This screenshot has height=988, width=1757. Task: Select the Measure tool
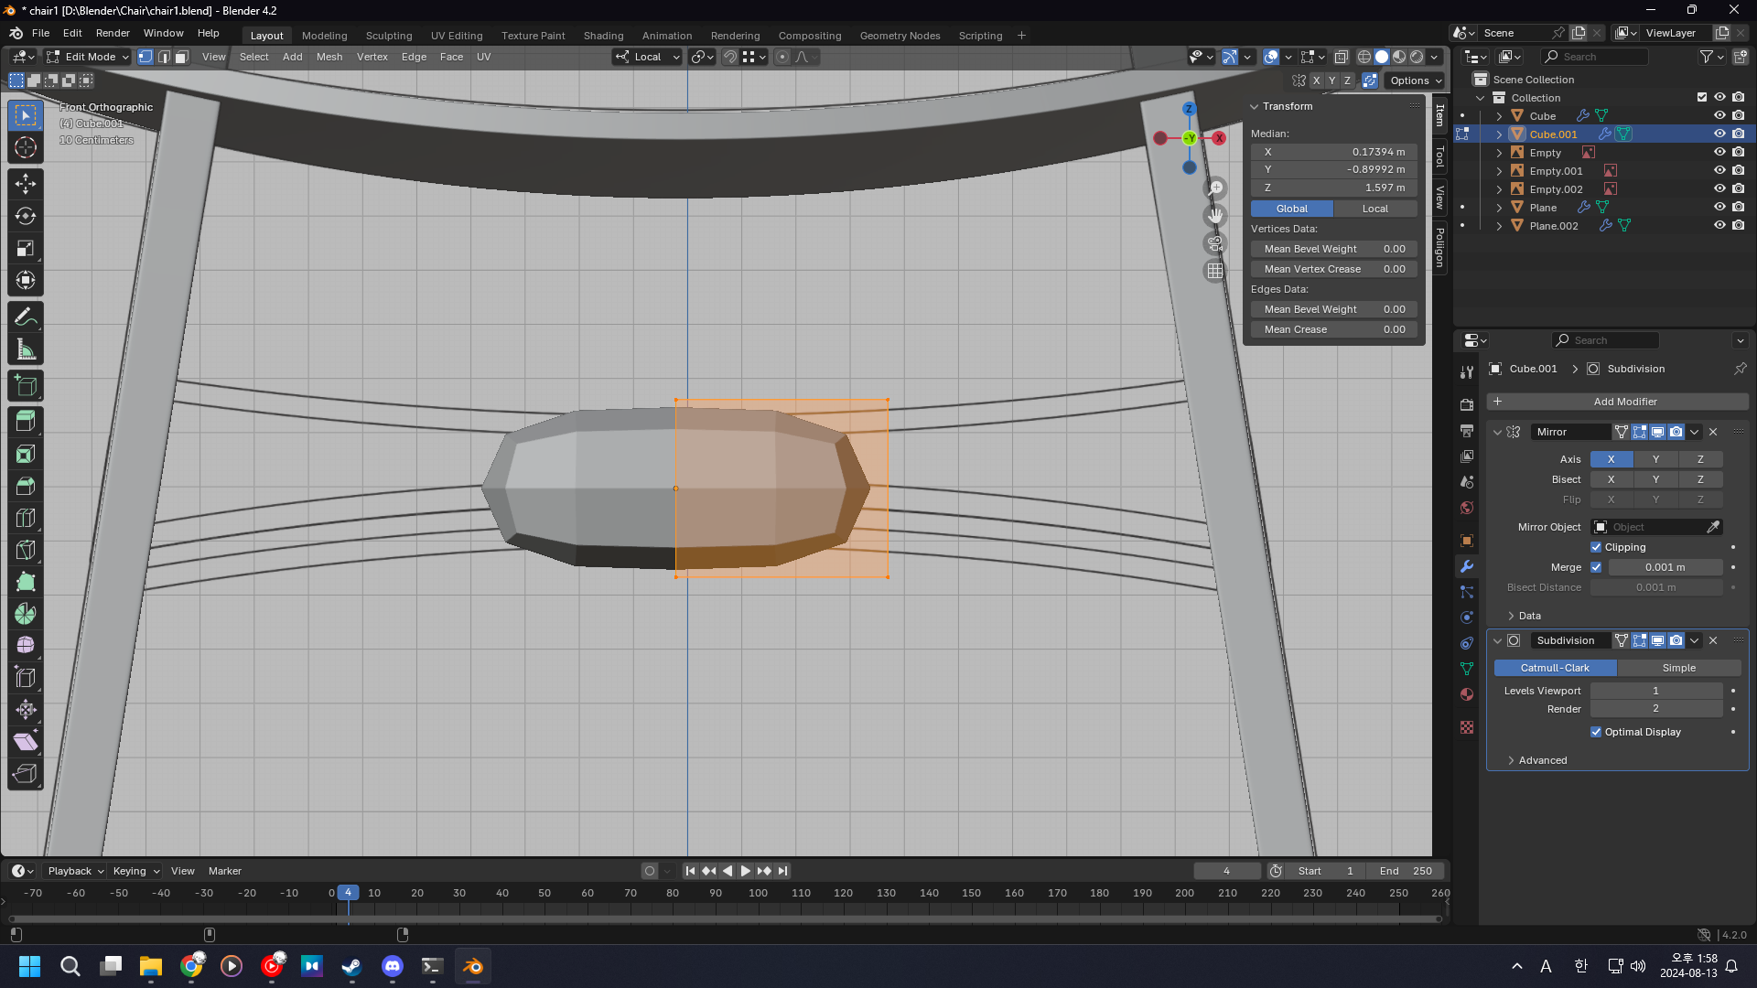tap(26, 349)
